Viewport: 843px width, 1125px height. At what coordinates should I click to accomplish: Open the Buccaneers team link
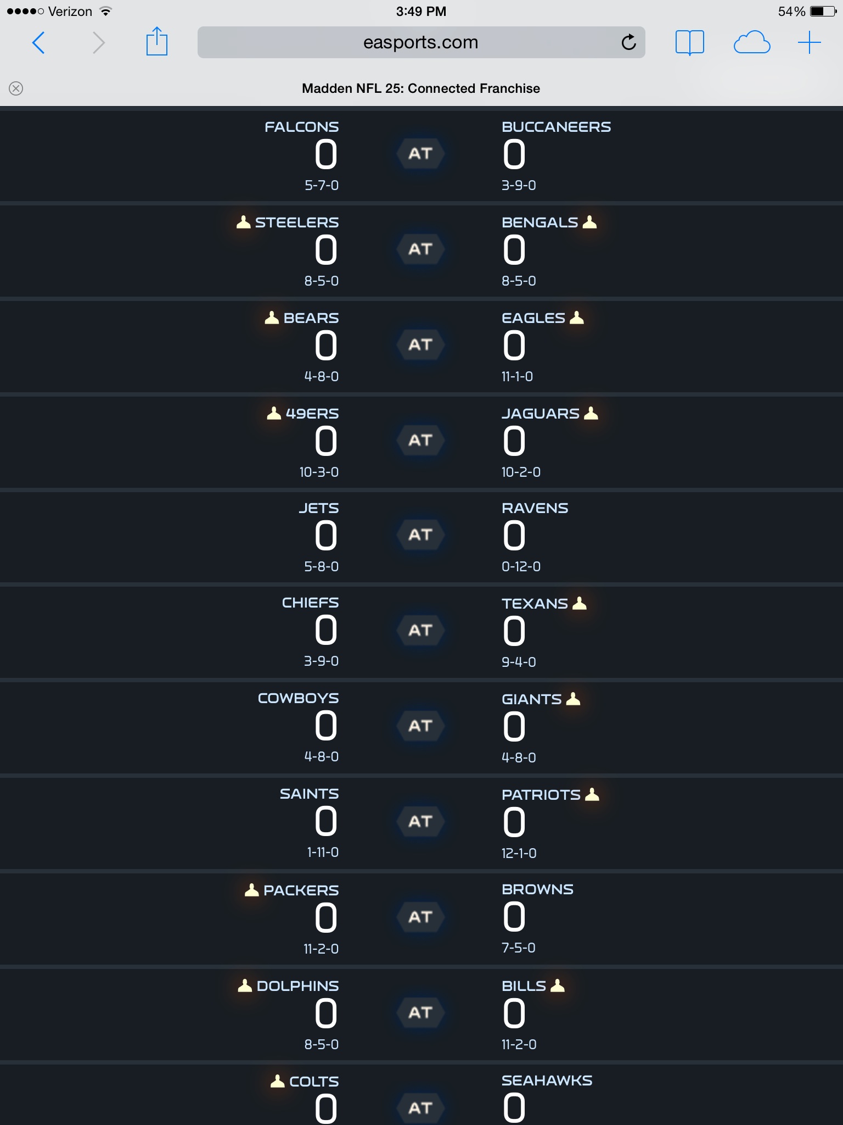556,127
